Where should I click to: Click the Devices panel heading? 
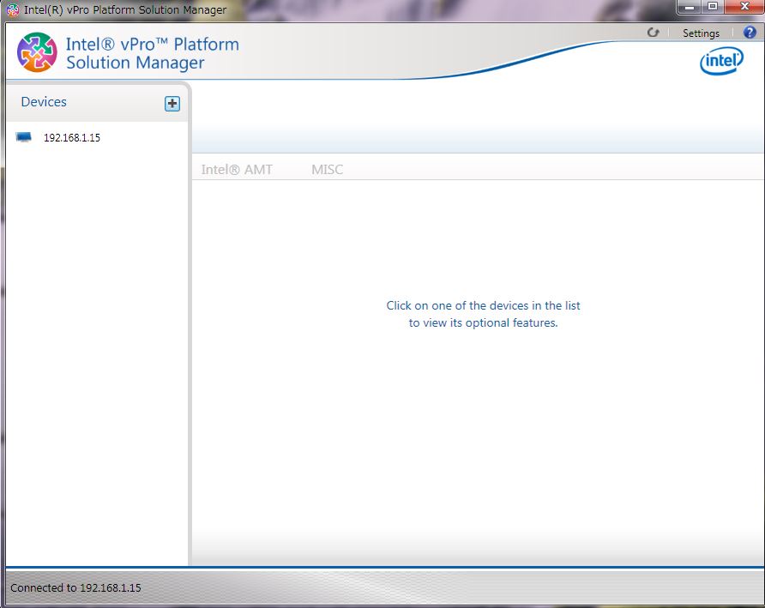[x=44, y=101]
